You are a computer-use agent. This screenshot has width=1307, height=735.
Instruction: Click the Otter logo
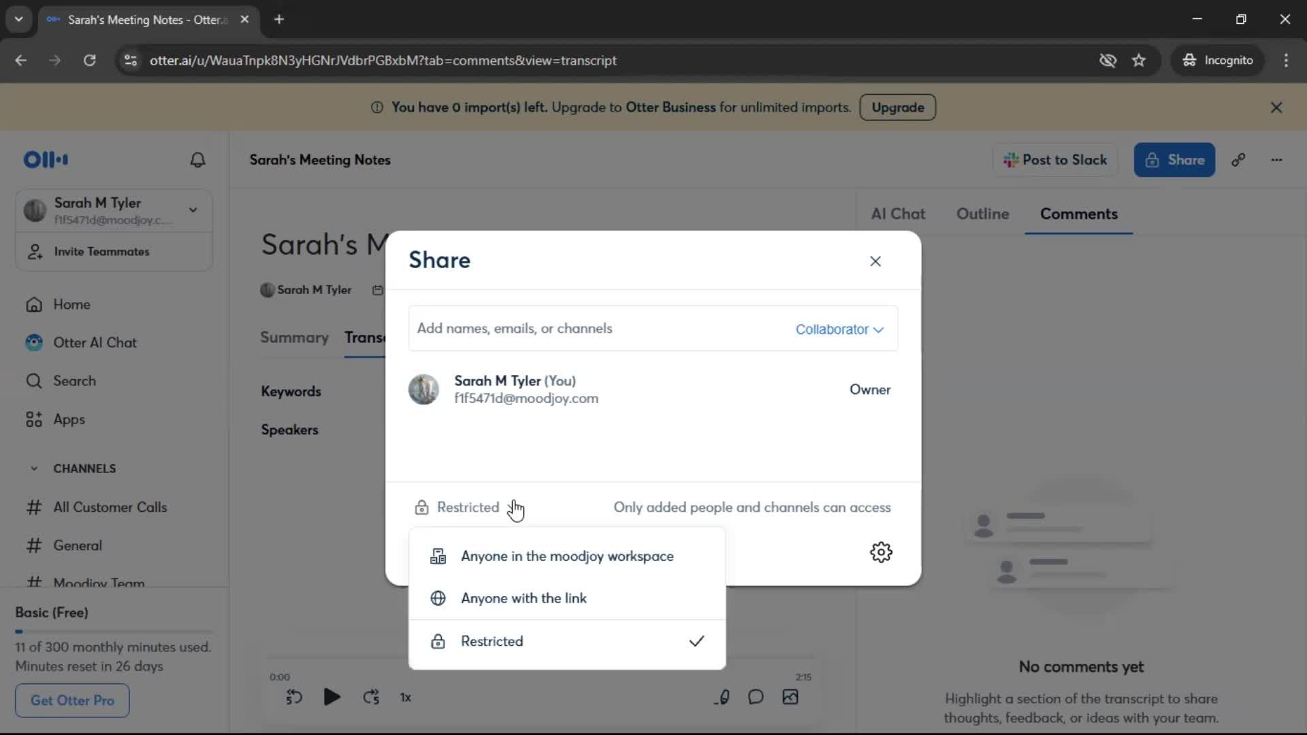(x=46, y=160)
